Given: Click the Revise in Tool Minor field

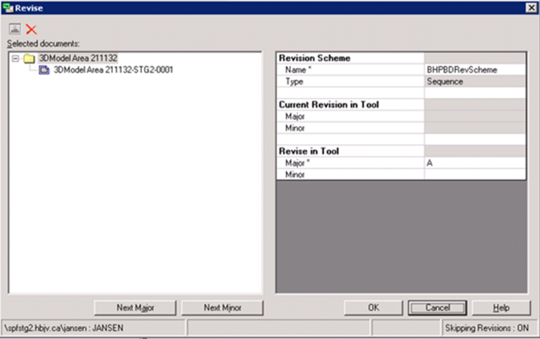Looking at the screenshot, I should (x=474, y=175).
